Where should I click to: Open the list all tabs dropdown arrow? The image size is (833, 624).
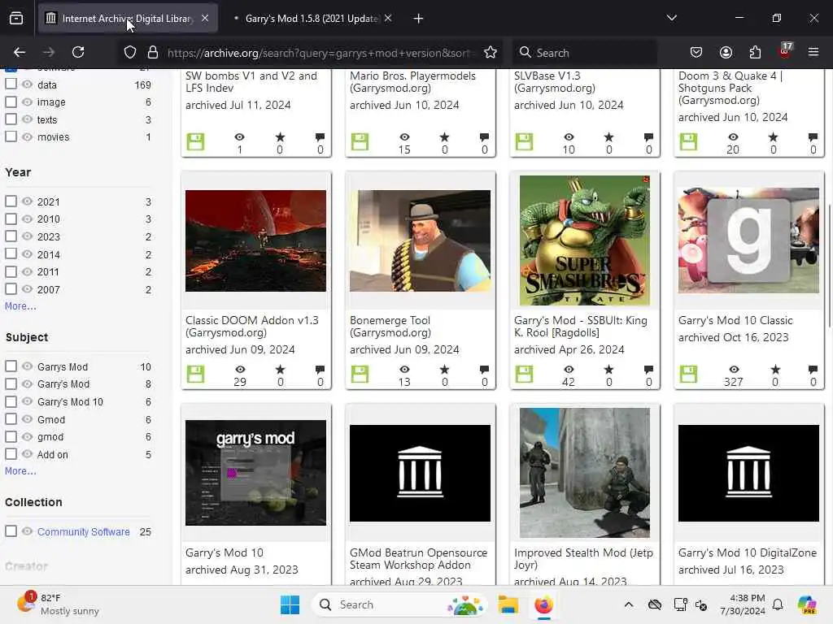point(671,18)
